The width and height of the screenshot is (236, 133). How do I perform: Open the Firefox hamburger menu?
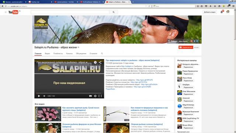(x=233, y=6)
